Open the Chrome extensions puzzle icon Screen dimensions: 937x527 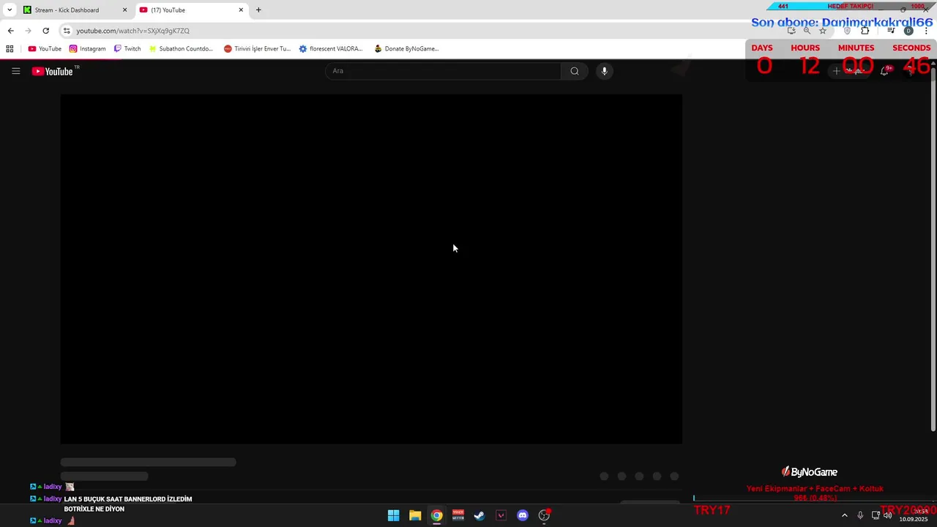pyautogui.click(x=865, y=31)
